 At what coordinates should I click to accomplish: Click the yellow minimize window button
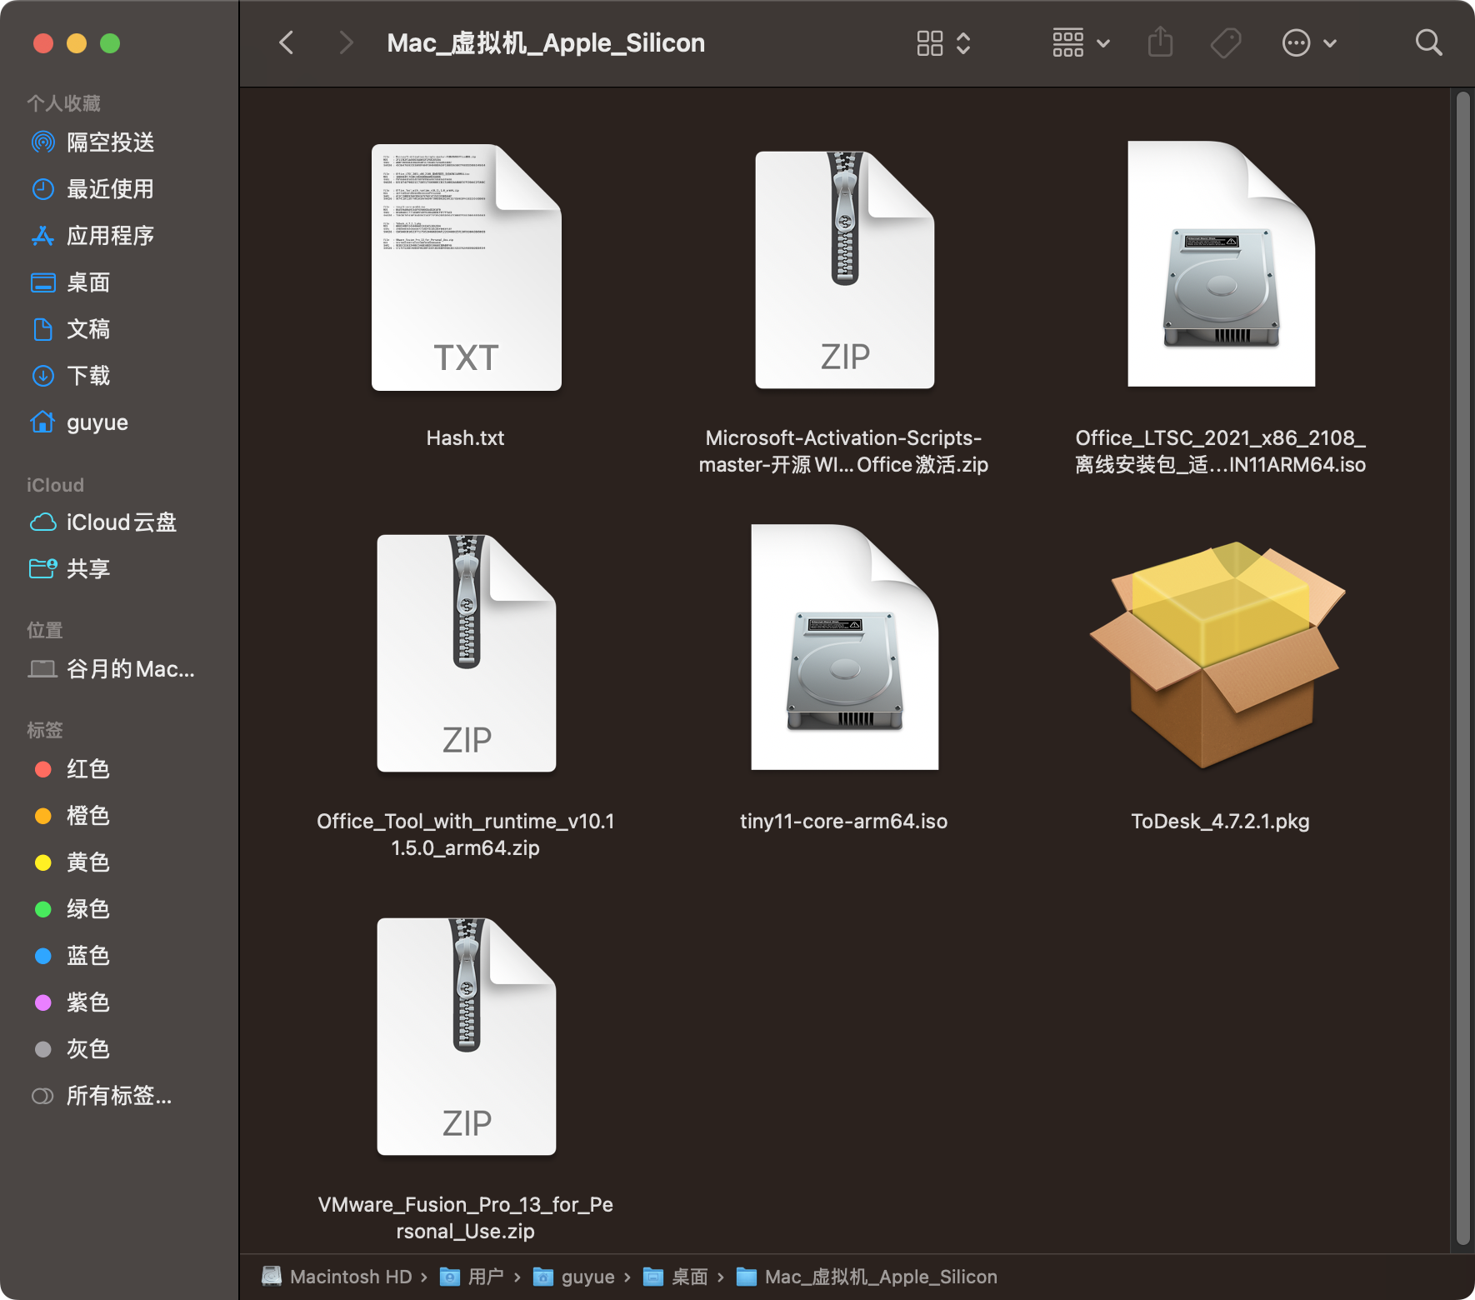tap(77, 43)
